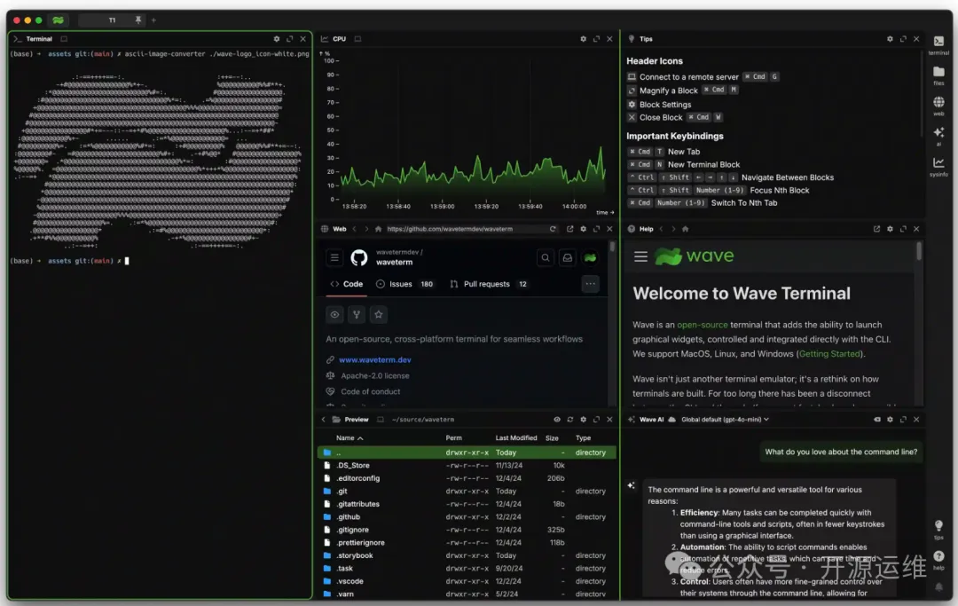Magnify the Tips block
Screen dimensions: 958x606
click(x=903, y=39)
